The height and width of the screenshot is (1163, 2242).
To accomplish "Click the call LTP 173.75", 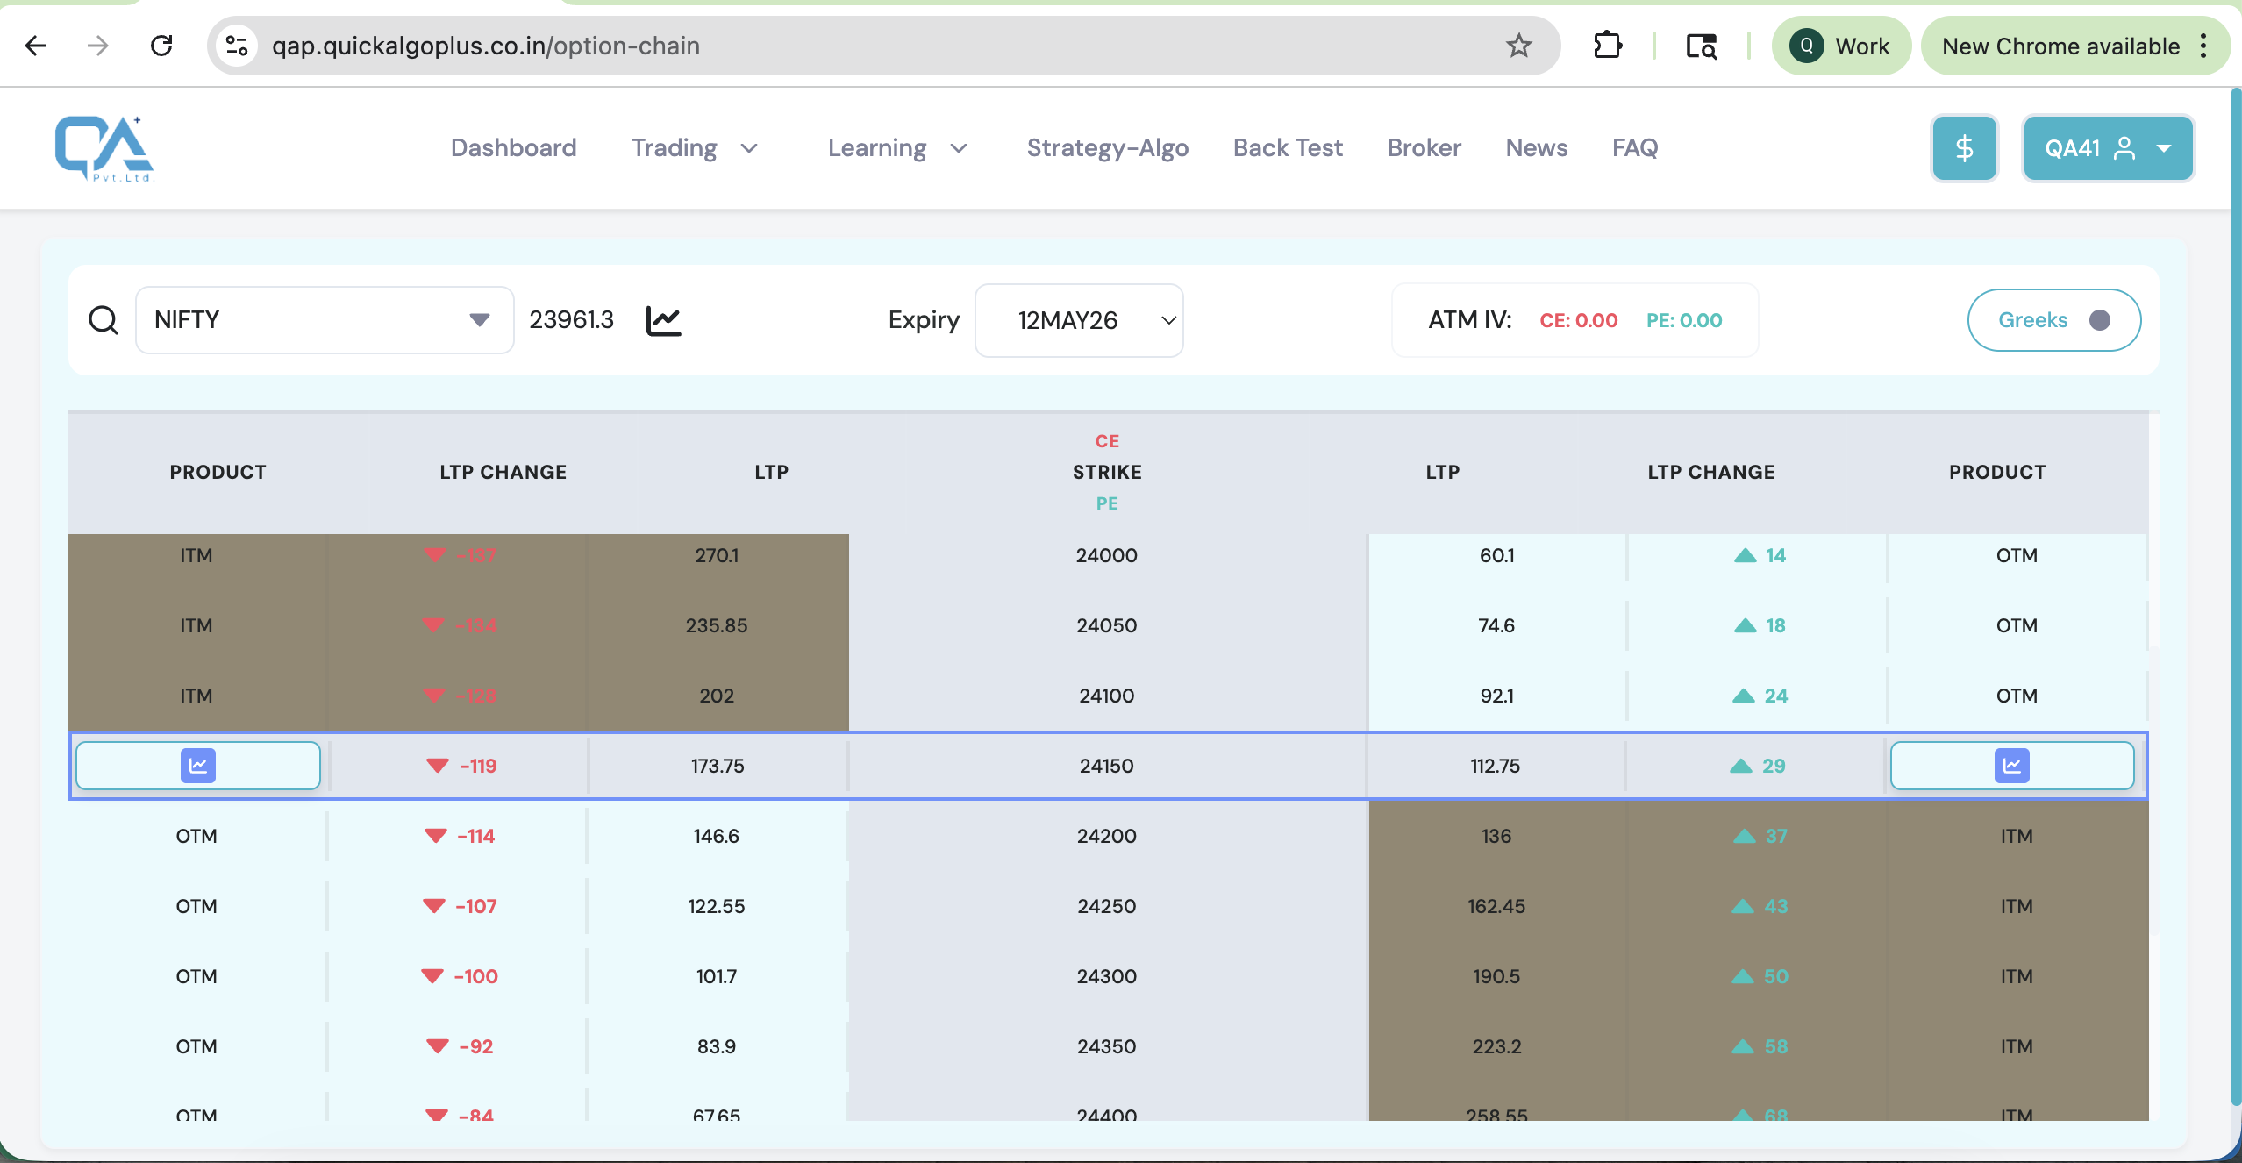I will [717, 766].
